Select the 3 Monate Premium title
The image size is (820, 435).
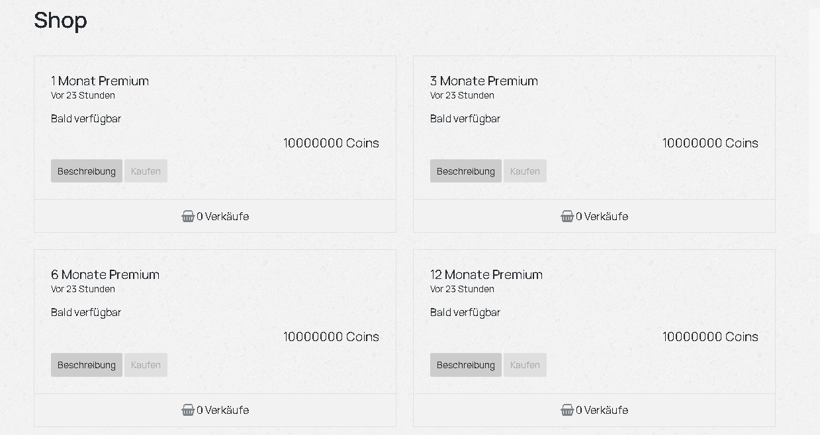pyautogui.click(x=484, y=81)
